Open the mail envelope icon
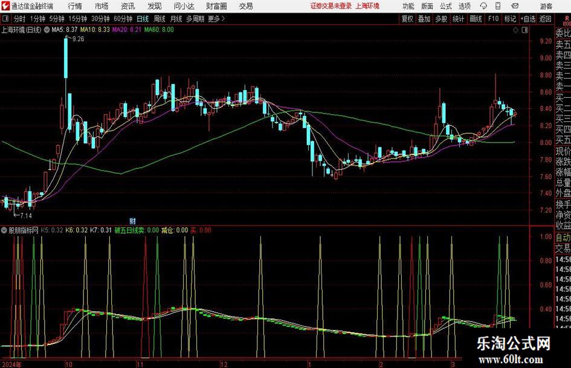571x368 pixels. click(515, 6)
